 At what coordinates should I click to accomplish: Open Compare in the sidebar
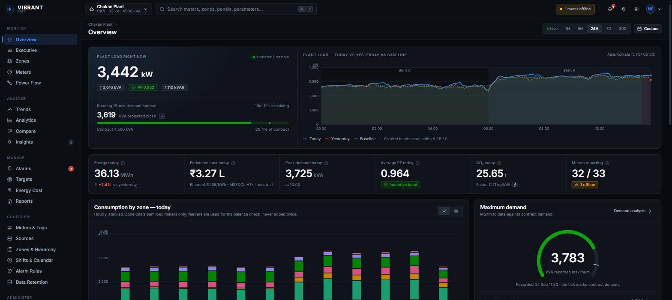(40, 131)
